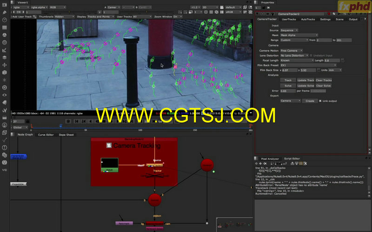Viewport: 372px width, 232px height.
Task: Open the Film Back Preset EX1 dropdown
Action: point(308,65)
